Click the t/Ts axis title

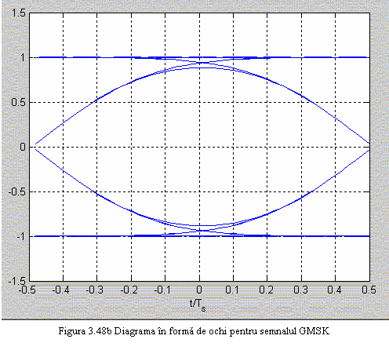(x=198, y=304)
